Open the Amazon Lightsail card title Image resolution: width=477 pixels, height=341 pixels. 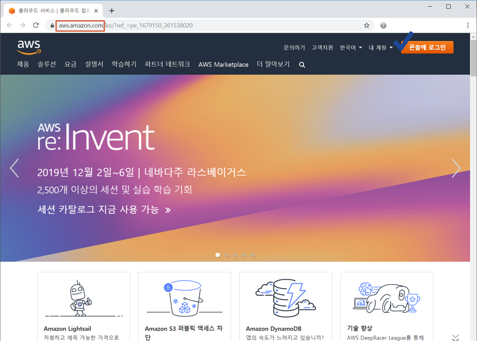click(67, 329)
